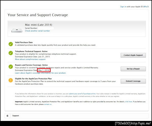The width and height of the screenshot is (152, 126).
Task: Follow the Check another serial number link
Action: (x=37, y=31)
